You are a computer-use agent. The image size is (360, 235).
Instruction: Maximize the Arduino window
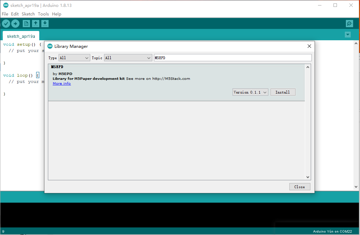(x=335, y=5)
